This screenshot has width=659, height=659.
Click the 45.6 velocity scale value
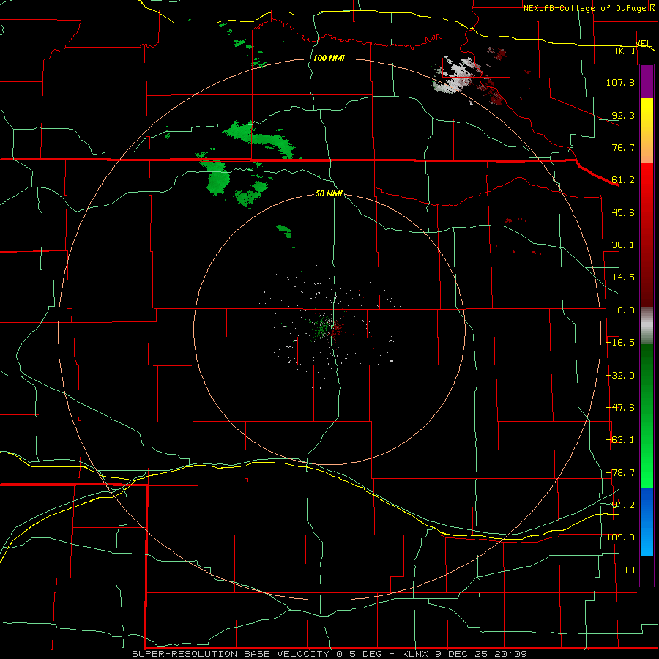tap(623, 212)
